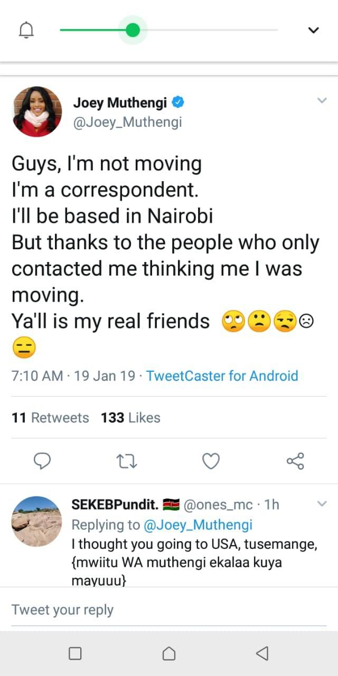Tap the share icon
The height and width of the screenshot is (676, 338).
(x=295, y=461)
